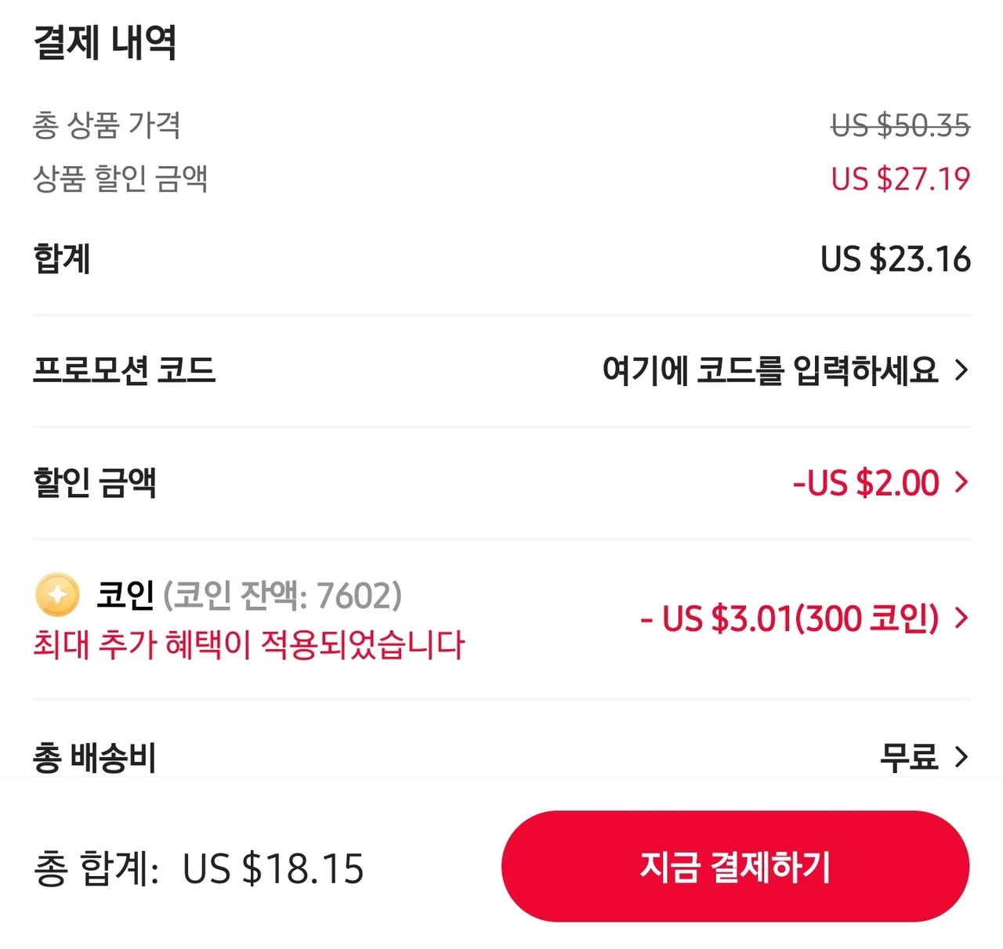This screenshot has width=1003, height=949.
Task: Select the 할인 금액 row label
Action: pyautogui.click(x=95, y=482)
